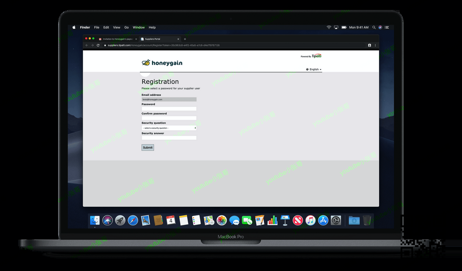
Task: Click the browser profile icon
Action: (370, 45)
